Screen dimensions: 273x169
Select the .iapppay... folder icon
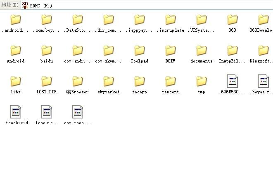click(x=140, y=20)
